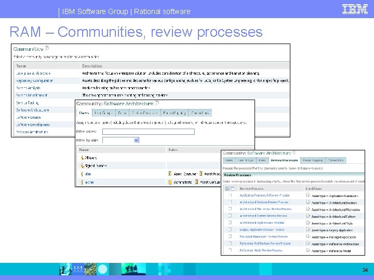Click the user icon beside alan
This screenshot has height=280, width=374.
pyautogui.click(x=82, y=174)
